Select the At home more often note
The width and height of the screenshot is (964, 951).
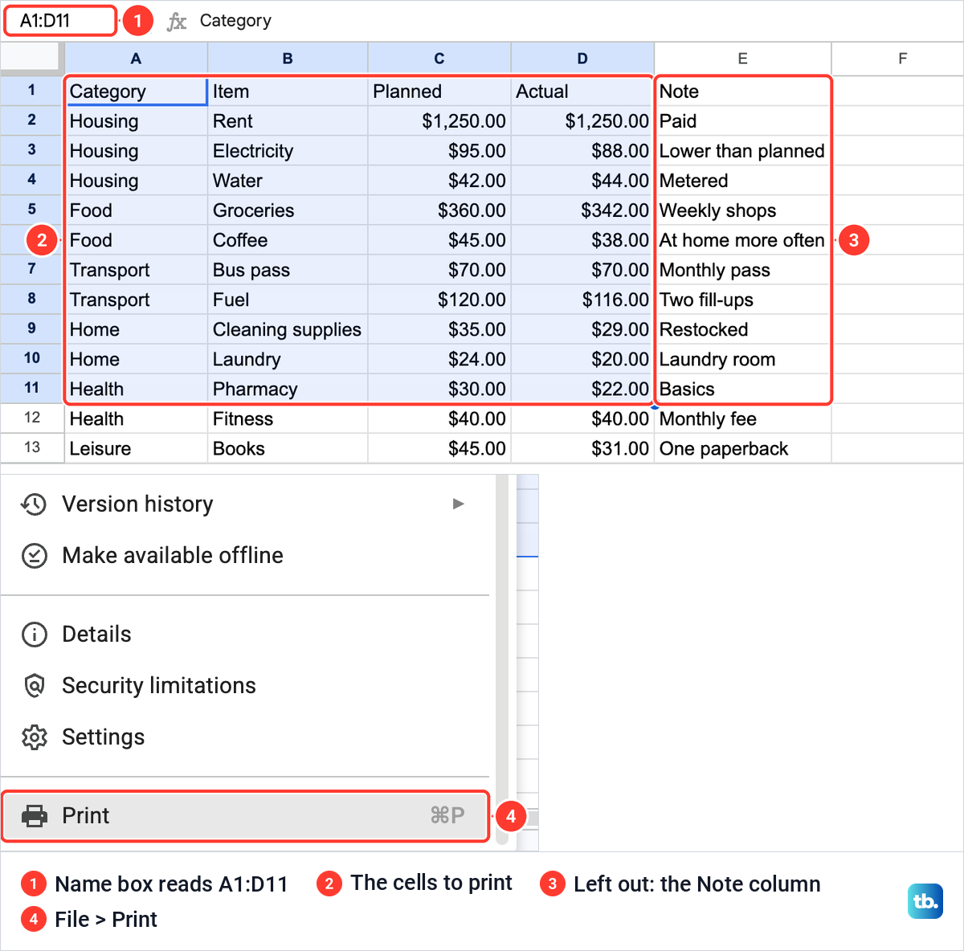pyautogui.click(x=742, y=239)
